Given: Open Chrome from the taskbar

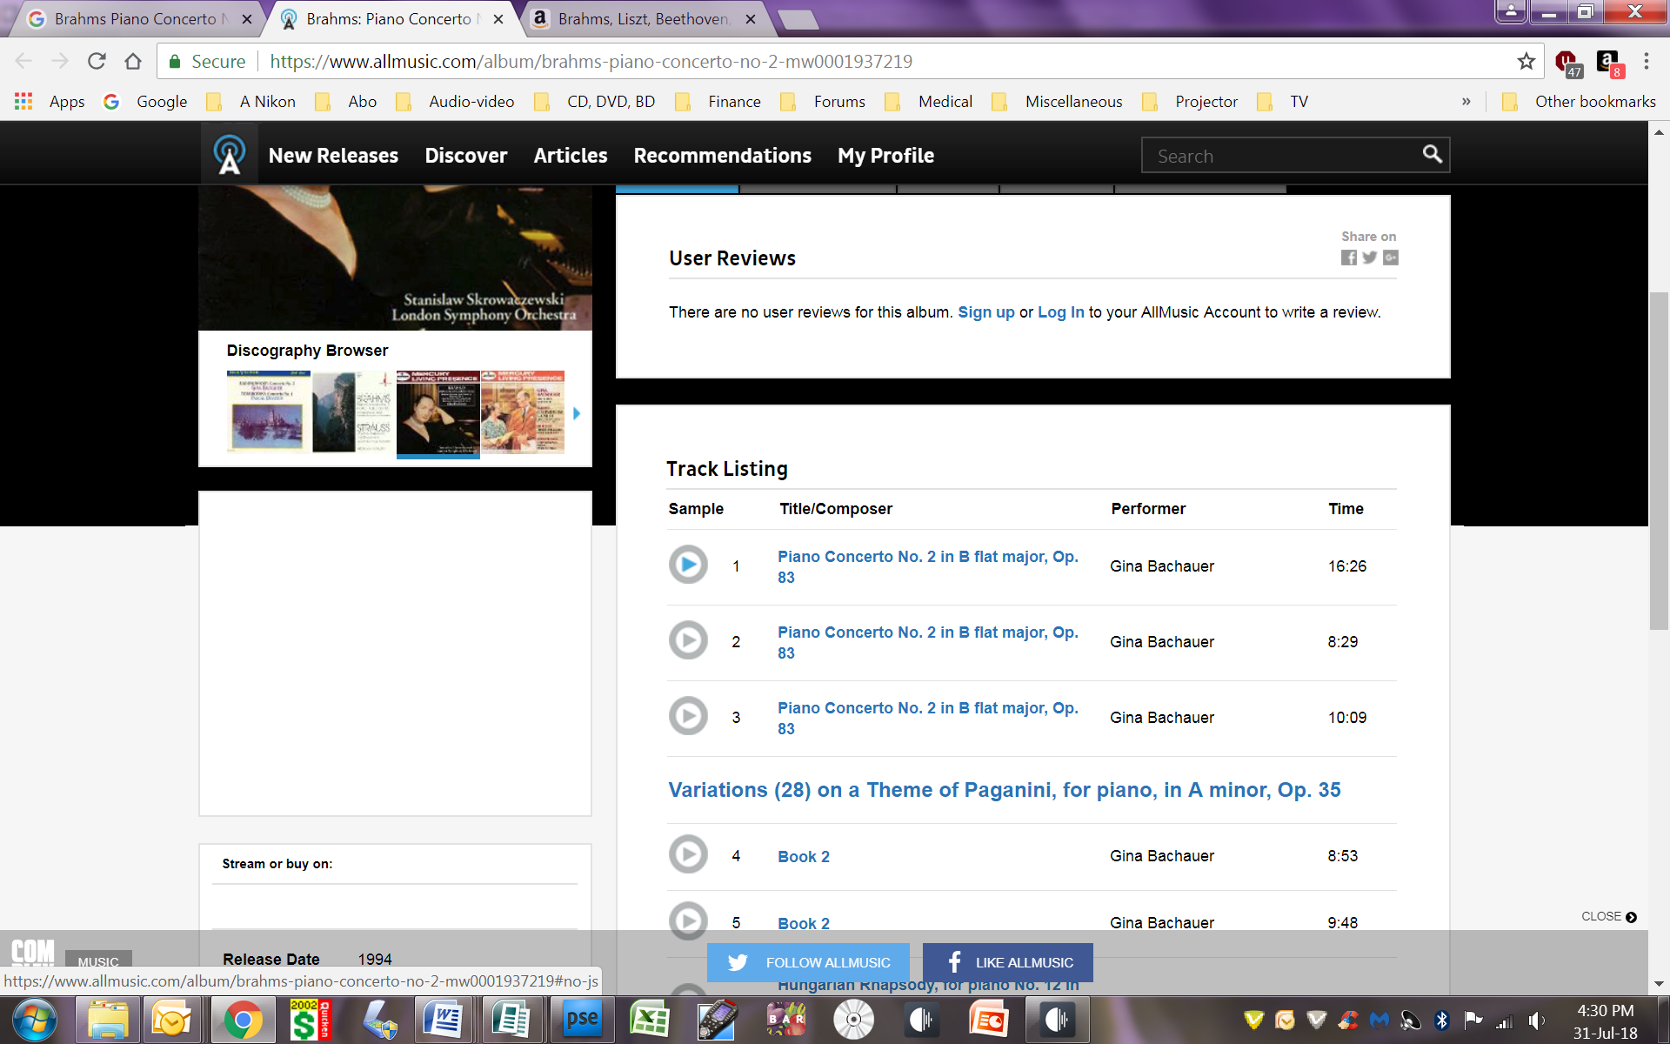Looking at the screenshot, I should 243,1020.
